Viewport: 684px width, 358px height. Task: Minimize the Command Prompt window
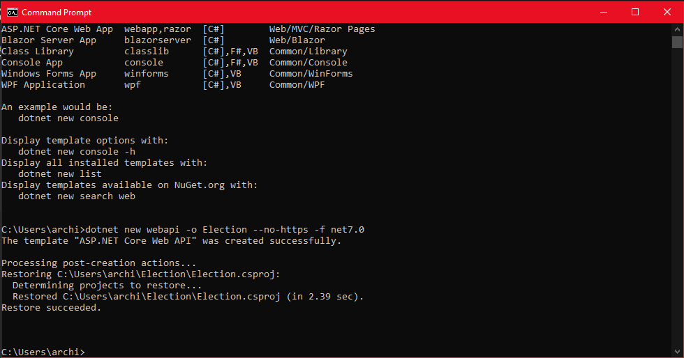pos(603,12)
